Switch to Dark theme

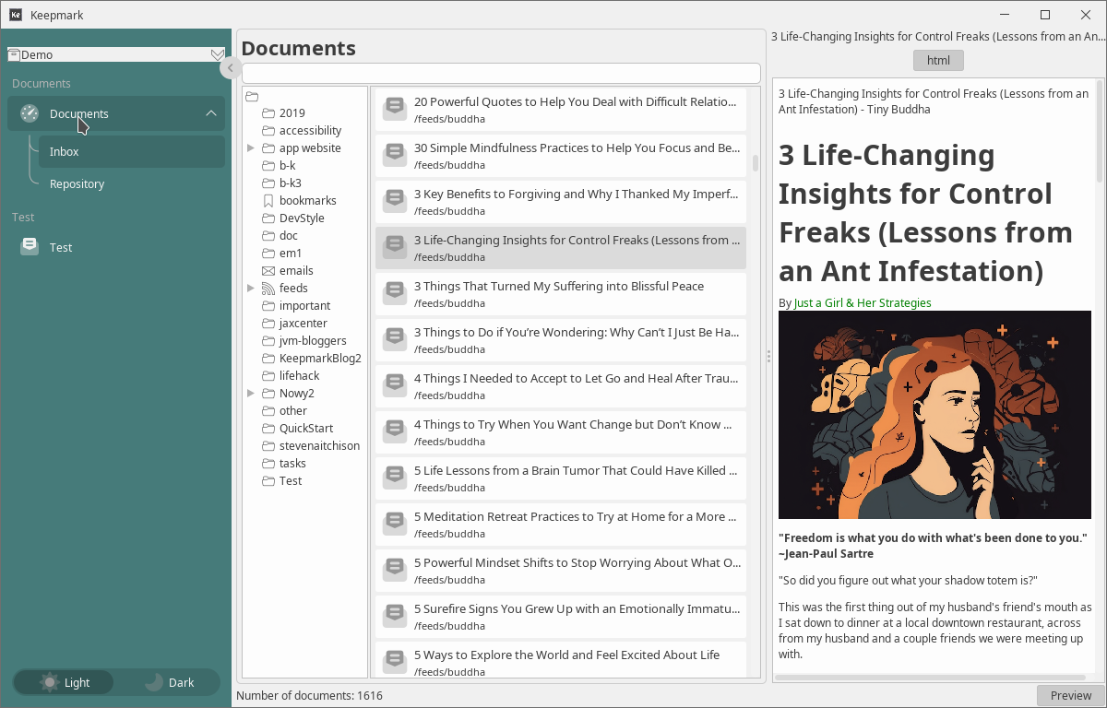coord(169,682)
